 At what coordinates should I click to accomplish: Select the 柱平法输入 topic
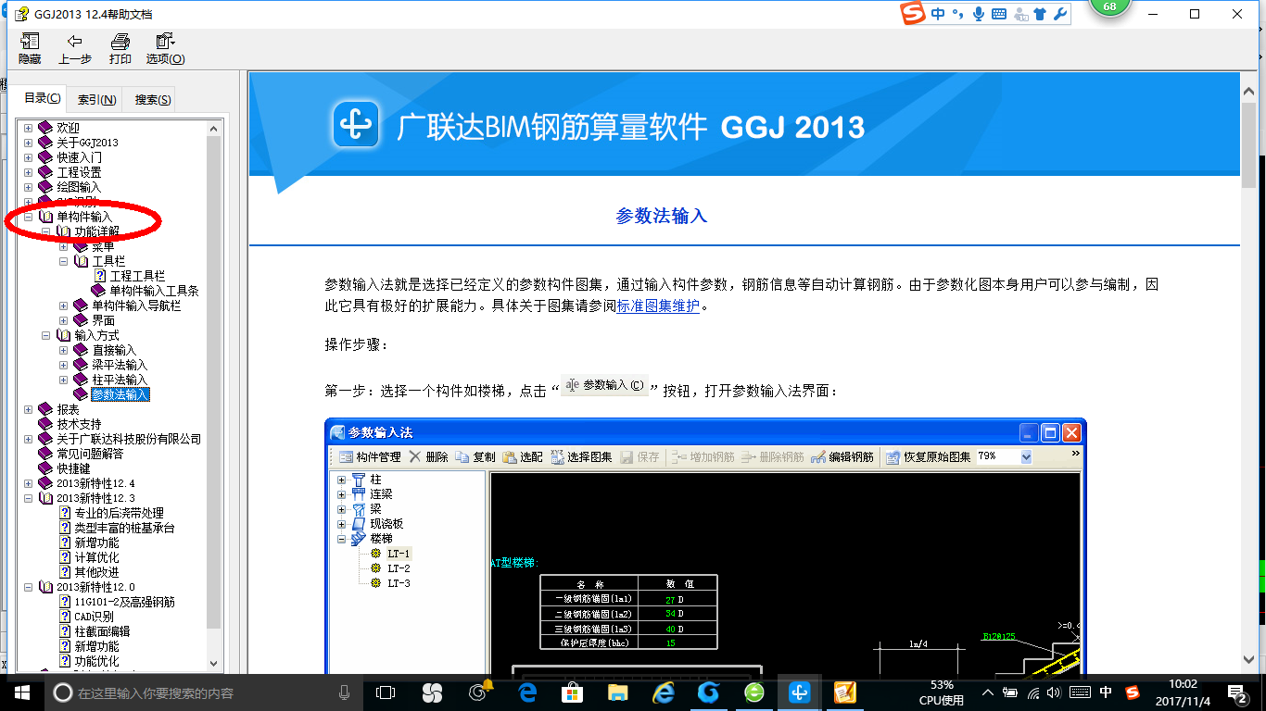120,380
